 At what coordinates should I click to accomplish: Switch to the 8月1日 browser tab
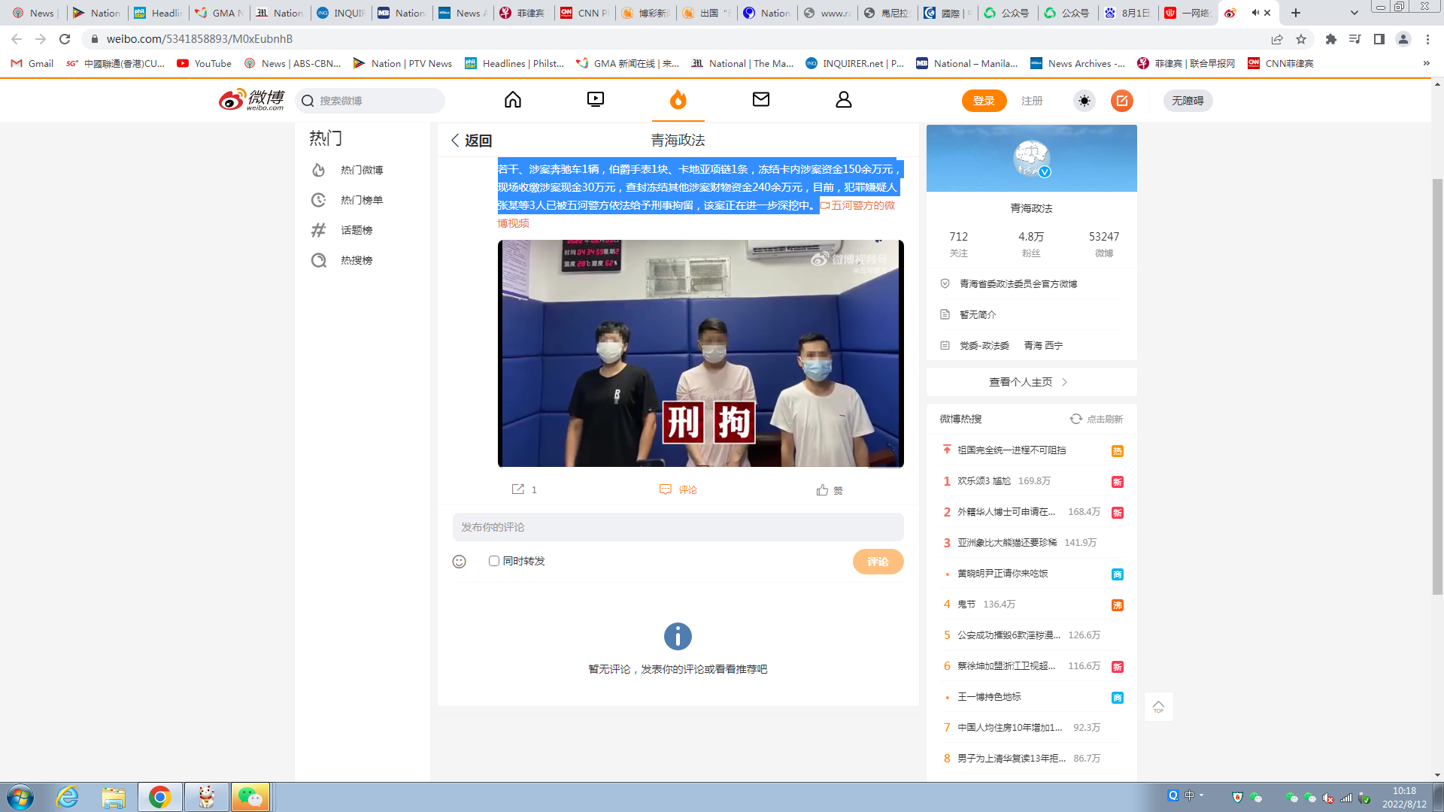[1126, 13]
